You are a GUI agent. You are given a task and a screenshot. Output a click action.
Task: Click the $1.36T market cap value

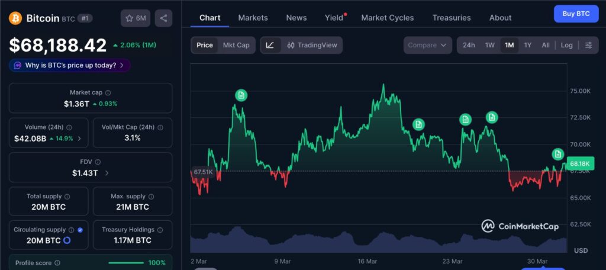click(x=76, y=104)
